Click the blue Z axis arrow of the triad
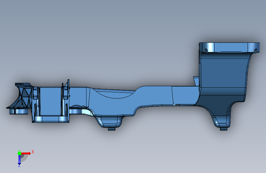The width and height of the screenshot is (266, 173). coord(19,160)
